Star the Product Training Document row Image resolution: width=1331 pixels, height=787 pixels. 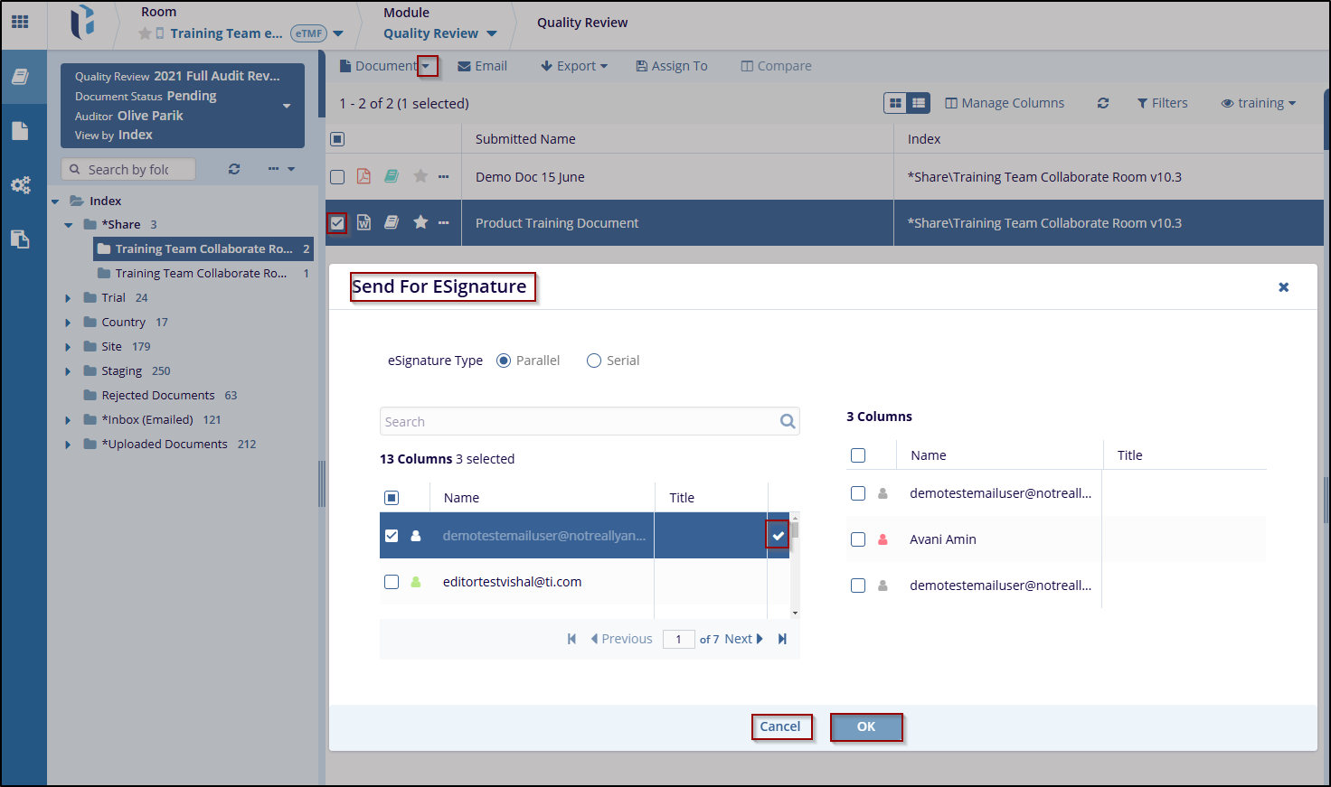[420, 222]
